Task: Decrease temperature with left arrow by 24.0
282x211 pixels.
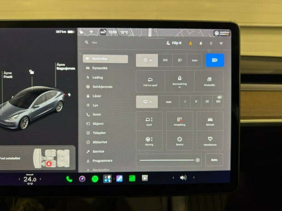Action: tap(19, 179)
